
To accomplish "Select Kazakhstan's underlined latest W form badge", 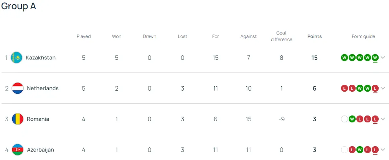I will [375, 58].
